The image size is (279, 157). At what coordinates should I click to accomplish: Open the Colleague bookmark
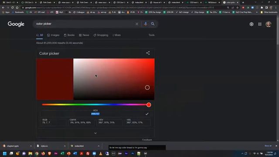coord(78,12)
